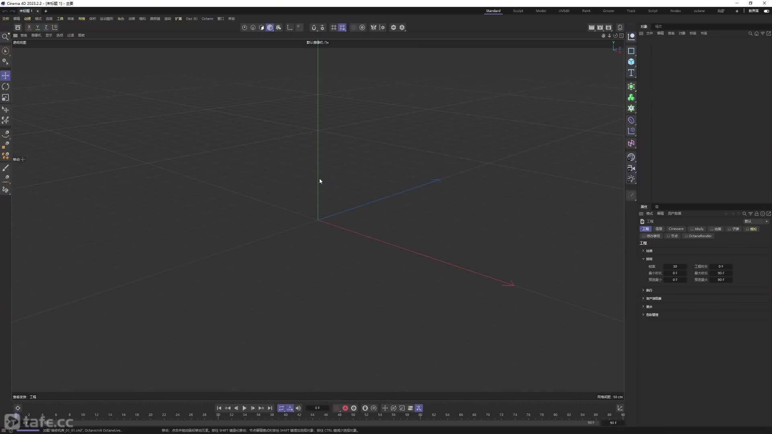
Task: Open the search magnifier at top-left
Action: (x=5, y=37)
